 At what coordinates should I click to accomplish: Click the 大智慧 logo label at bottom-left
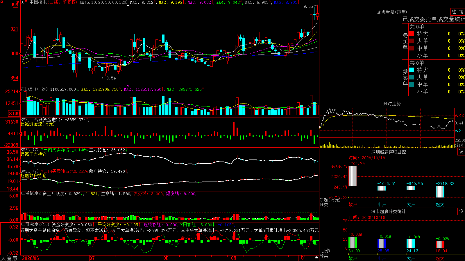click(x=9, y=258)
